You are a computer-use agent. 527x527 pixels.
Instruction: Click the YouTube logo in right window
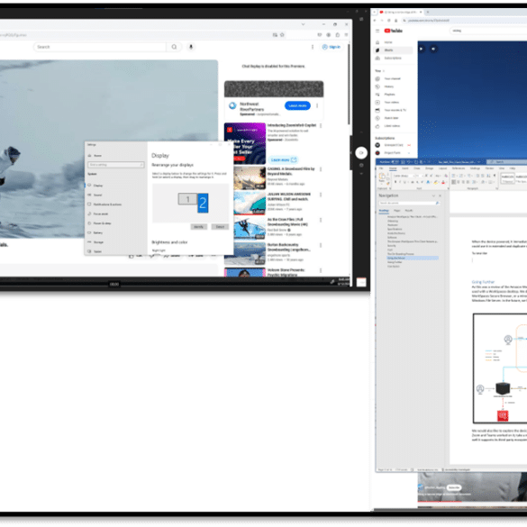click(x=393, y=31)
